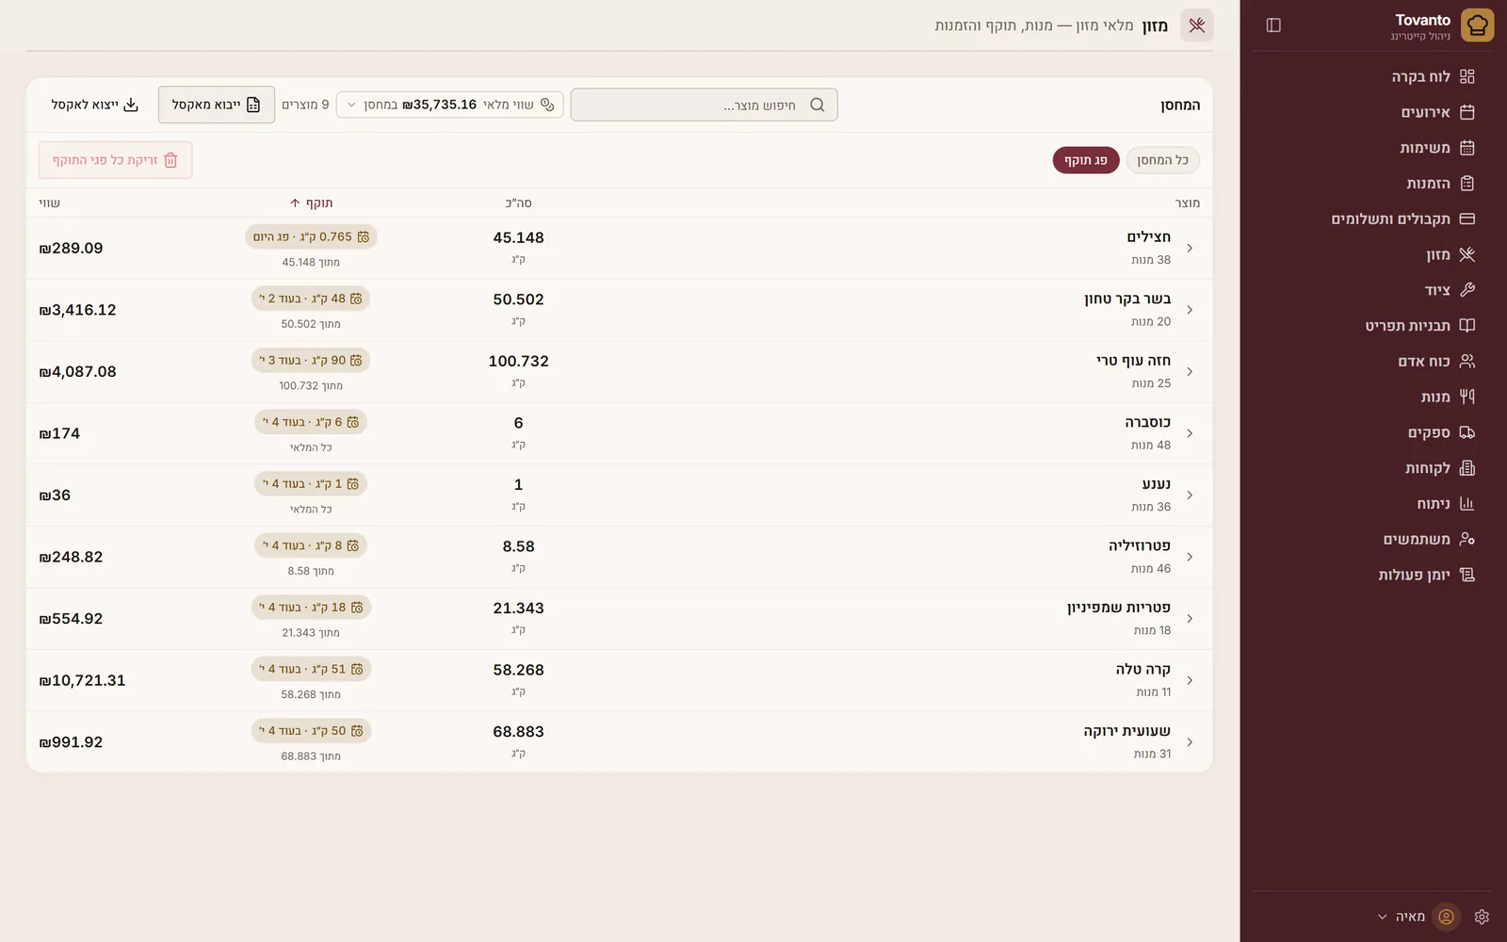Click the utensils icon beside the מזון header

[1197, 25]
